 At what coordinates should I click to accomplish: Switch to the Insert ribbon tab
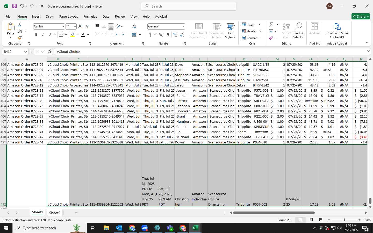pyautogui.click(x=36, y=16)
